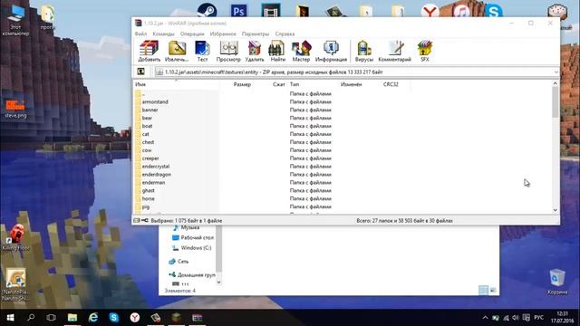
Task: Open taskbar search magnifier
Action: pos(31,318)
